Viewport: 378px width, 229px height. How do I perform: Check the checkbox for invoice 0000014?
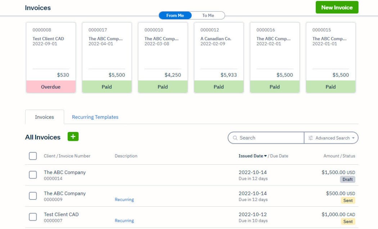pos(33,175)
